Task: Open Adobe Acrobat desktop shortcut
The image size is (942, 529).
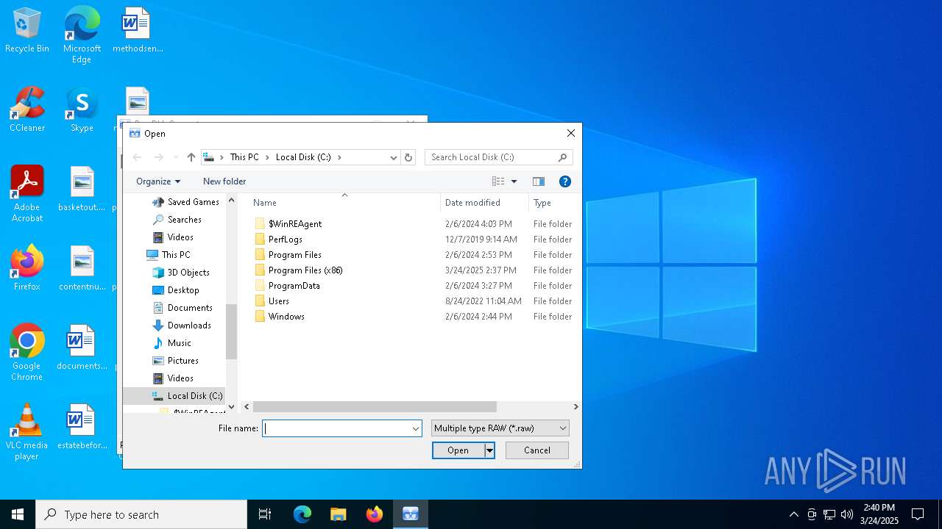Action: 27,194
